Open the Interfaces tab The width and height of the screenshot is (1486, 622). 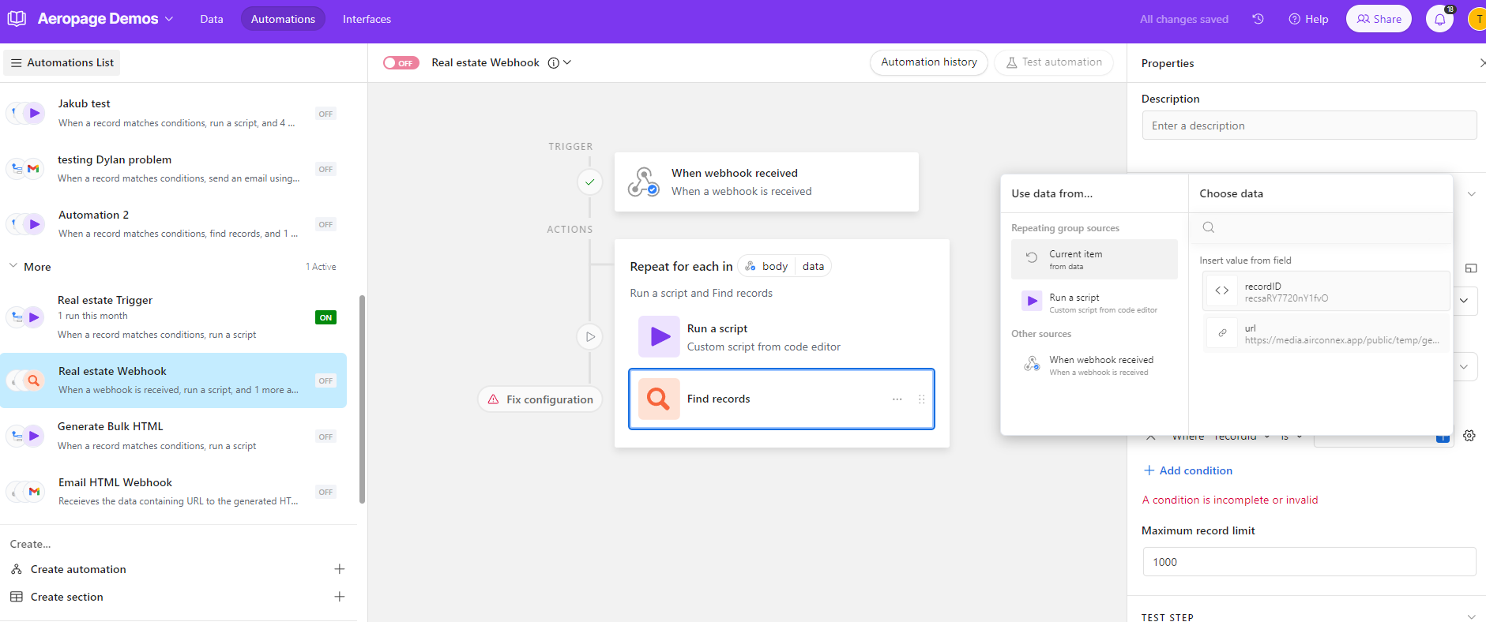tap(367, 19)
